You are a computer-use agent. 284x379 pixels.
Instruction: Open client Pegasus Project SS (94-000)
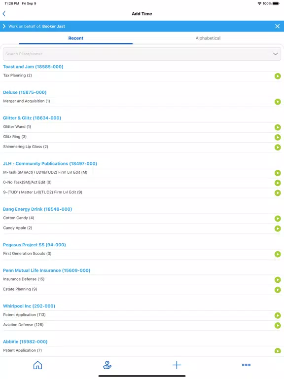[35, 245]
